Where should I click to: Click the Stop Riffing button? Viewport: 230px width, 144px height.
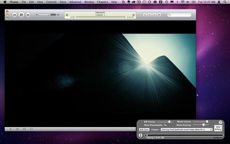click(218, 128)
